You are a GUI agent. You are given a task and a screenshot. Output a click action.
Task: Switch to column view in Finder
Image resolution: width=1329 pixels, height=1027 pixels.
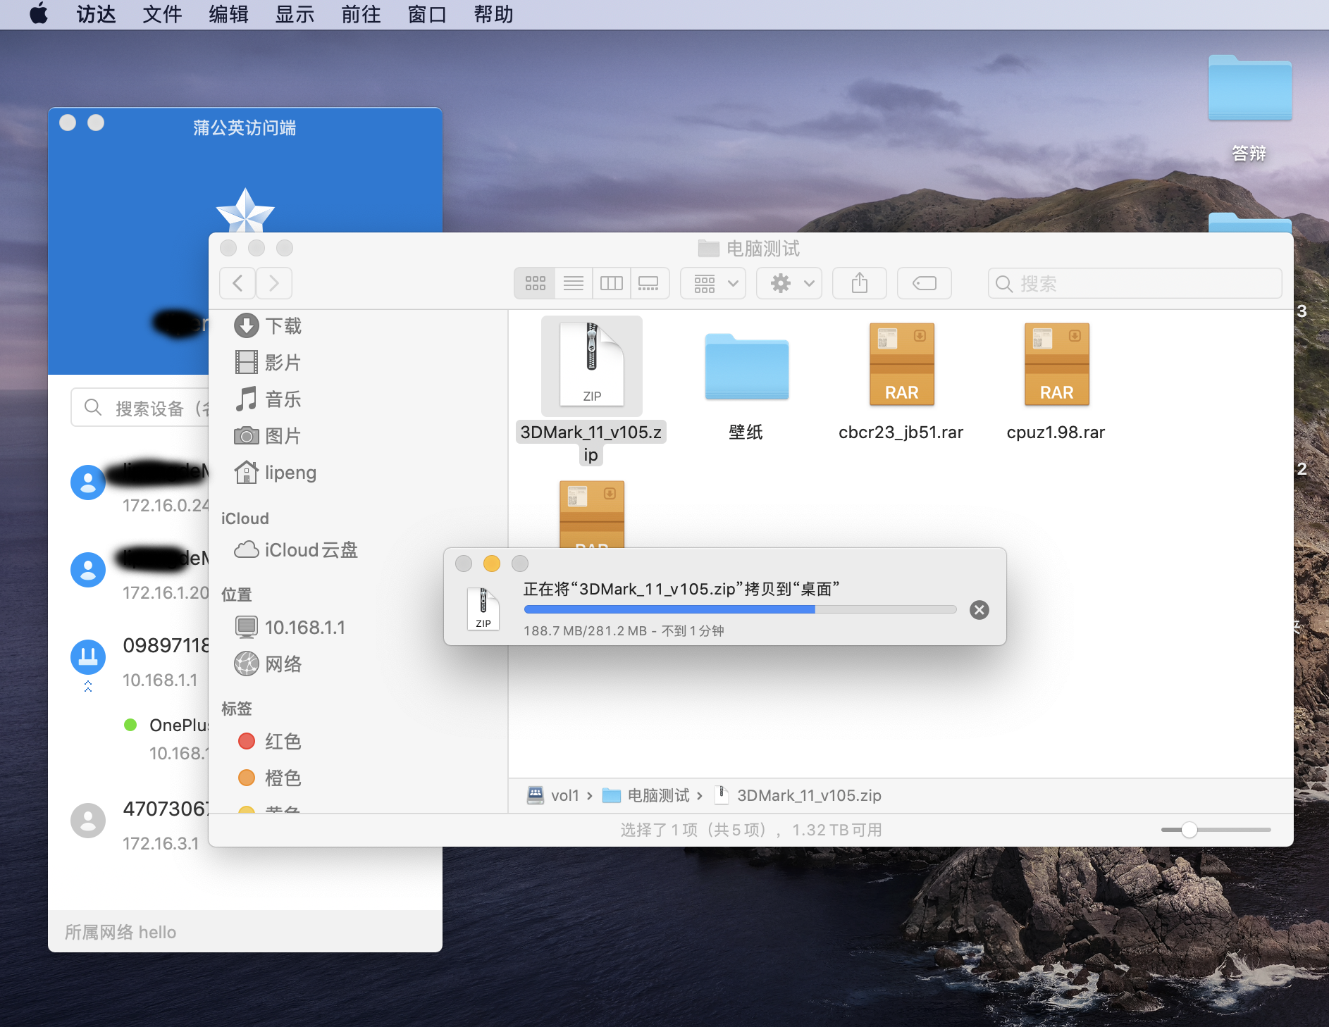pos(612,283)
